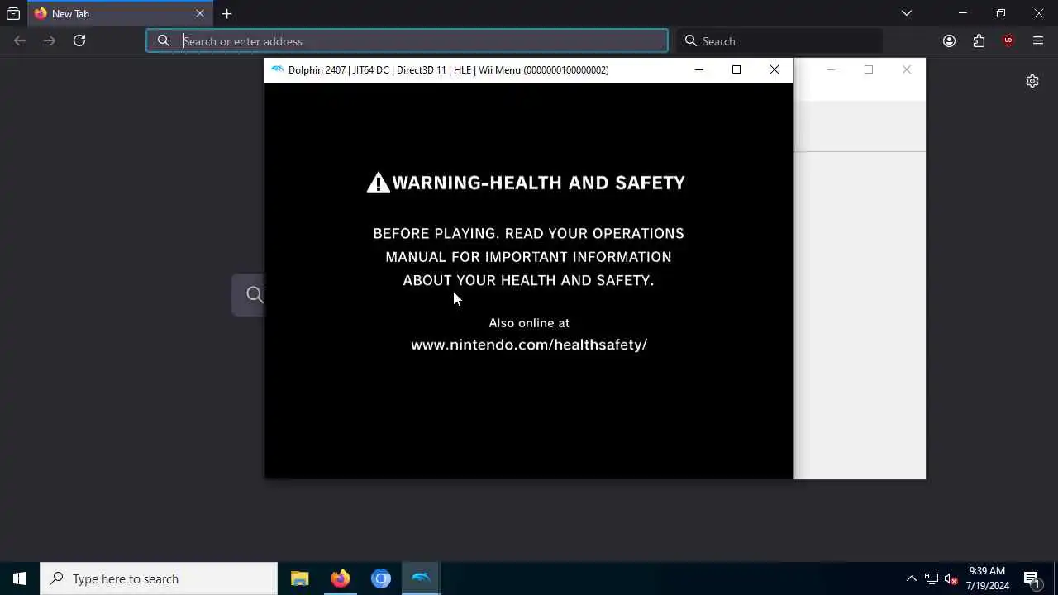Open the clock showing 9:39 AM
The image size is (1058, 595).
[988, 578]
